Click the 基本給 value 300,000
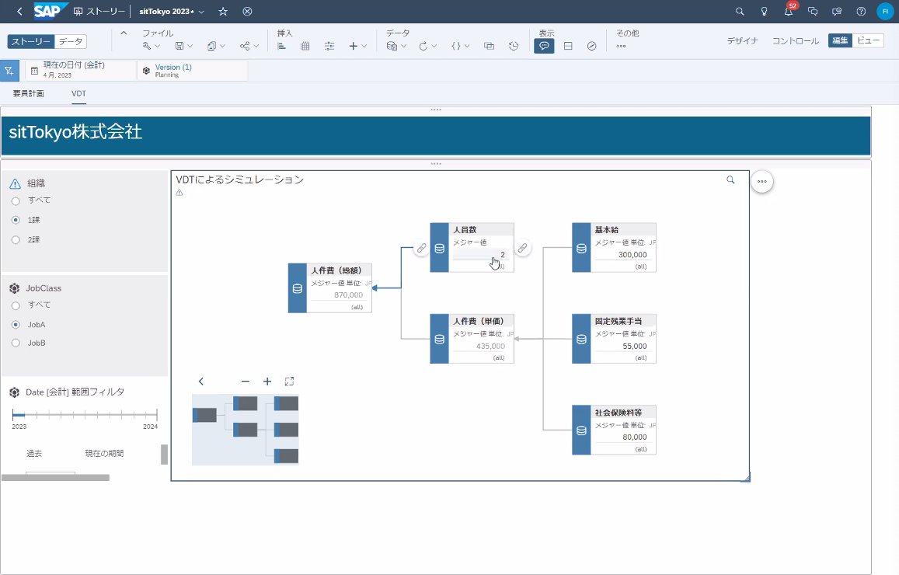Viewport: 899px width, 575px height. (x=633, y=255)
